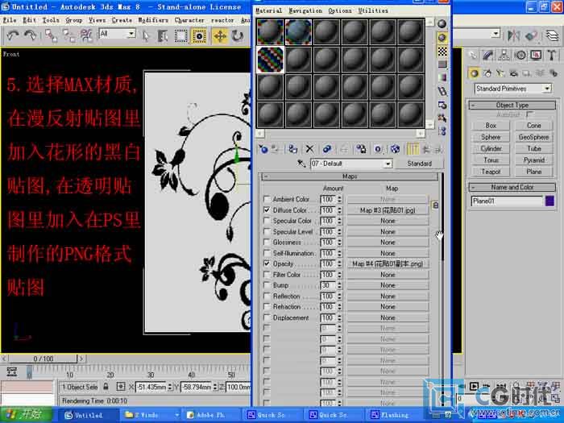Click the Standard material type button
The height and width of the screenshot is (423, 564).
[x=419, y=164]
